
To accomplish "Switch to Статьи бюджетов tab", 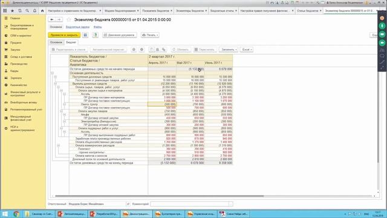I will (x=308, y=11).
